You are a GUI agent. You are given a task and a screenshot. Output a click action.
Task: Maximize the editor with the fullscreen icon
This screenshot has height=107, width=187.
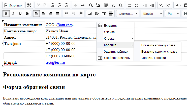click(29, 5)
